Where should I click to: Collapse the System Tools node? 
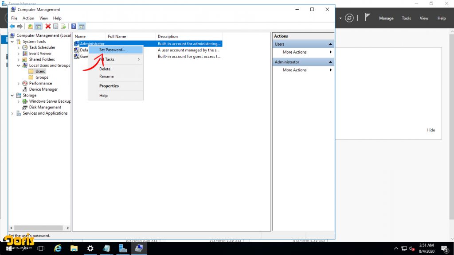[12, 42]
